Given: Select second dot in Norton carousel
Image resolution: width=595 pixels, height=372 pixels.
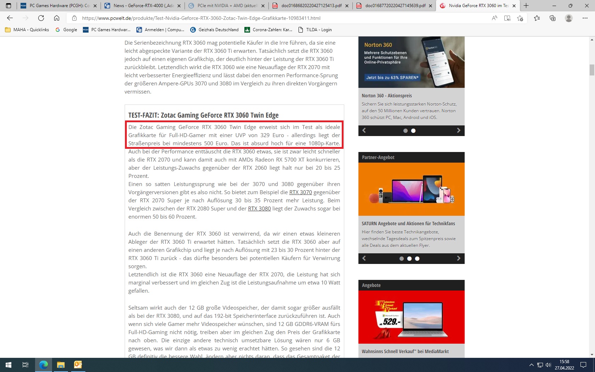Looking at the screenshot, I should coord(413,131).
